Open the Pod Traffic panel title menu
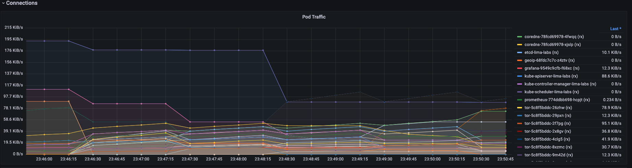This screenshot has height=168, width=632. (314, 17)
